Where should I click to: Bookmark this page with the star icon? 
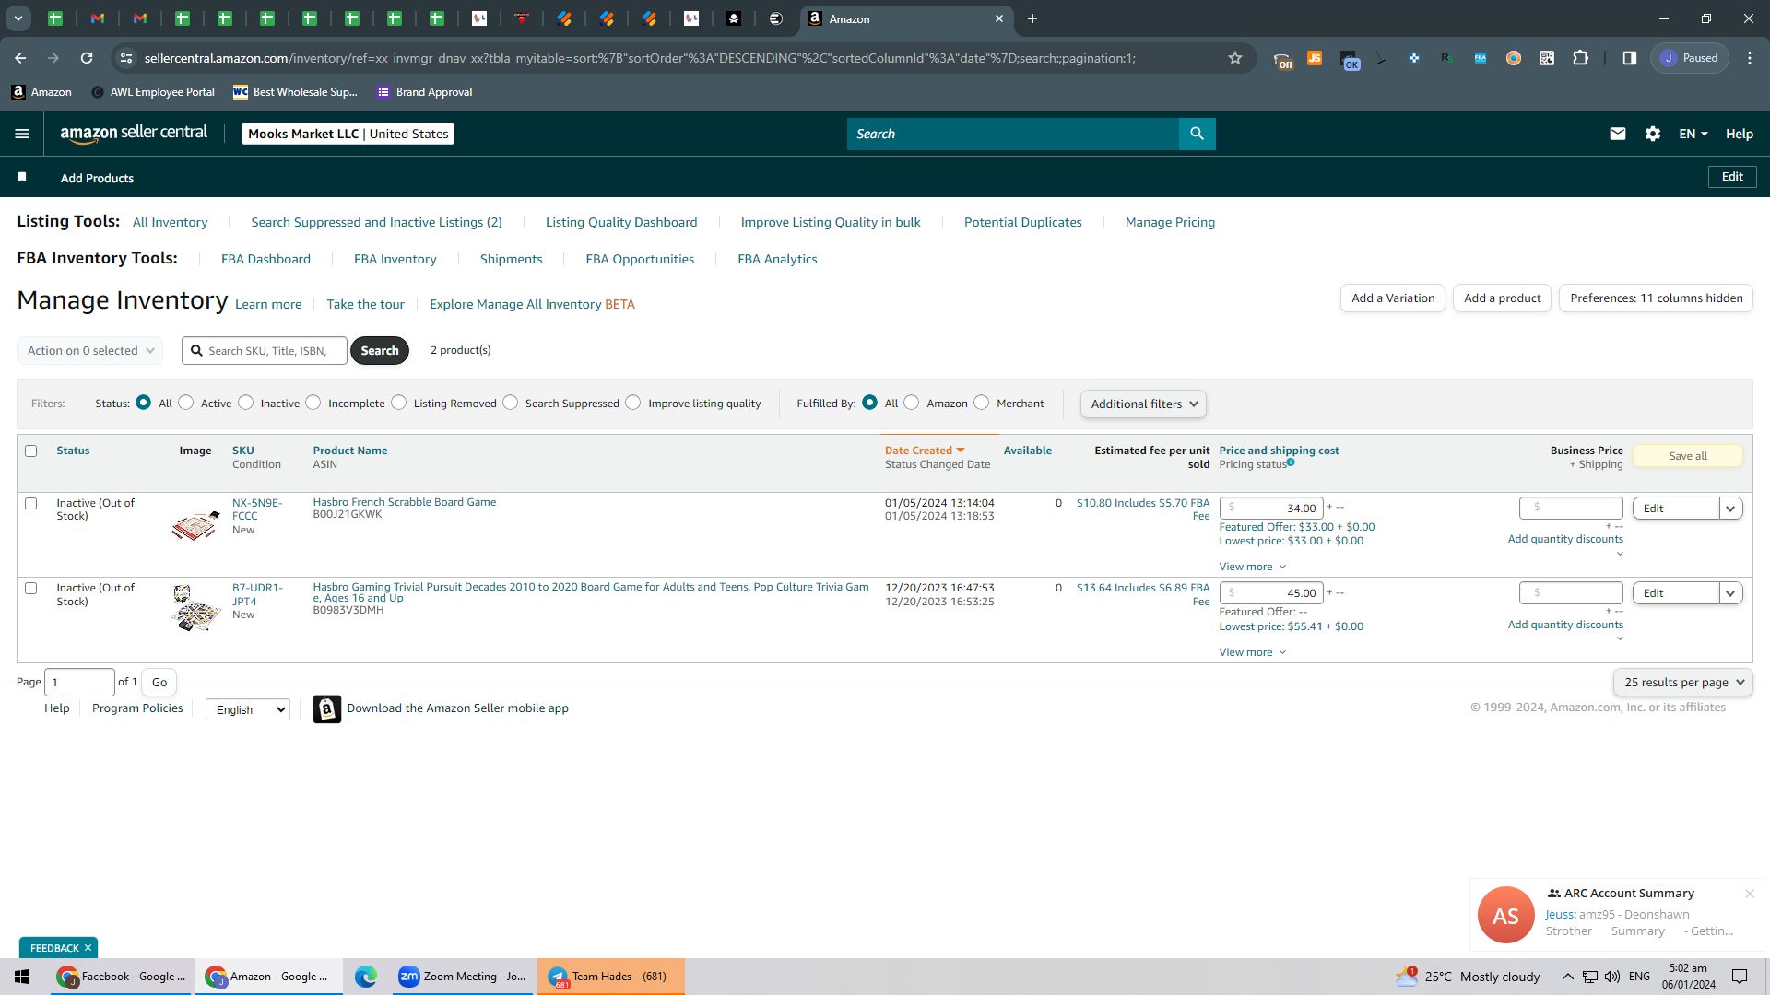pos(1235,58)
